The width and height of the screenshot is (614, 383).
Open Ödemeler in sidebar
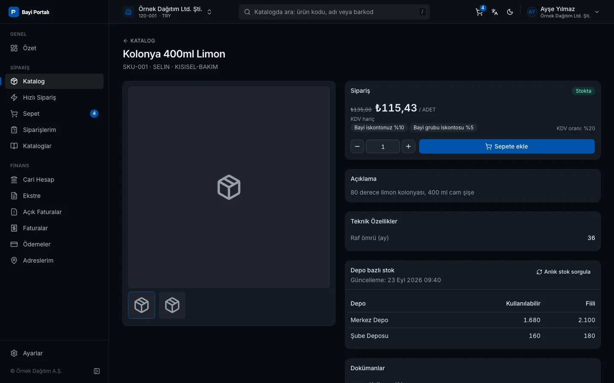54,244
